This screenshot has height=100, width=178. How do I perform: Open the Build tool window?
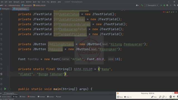coord(59,97)
